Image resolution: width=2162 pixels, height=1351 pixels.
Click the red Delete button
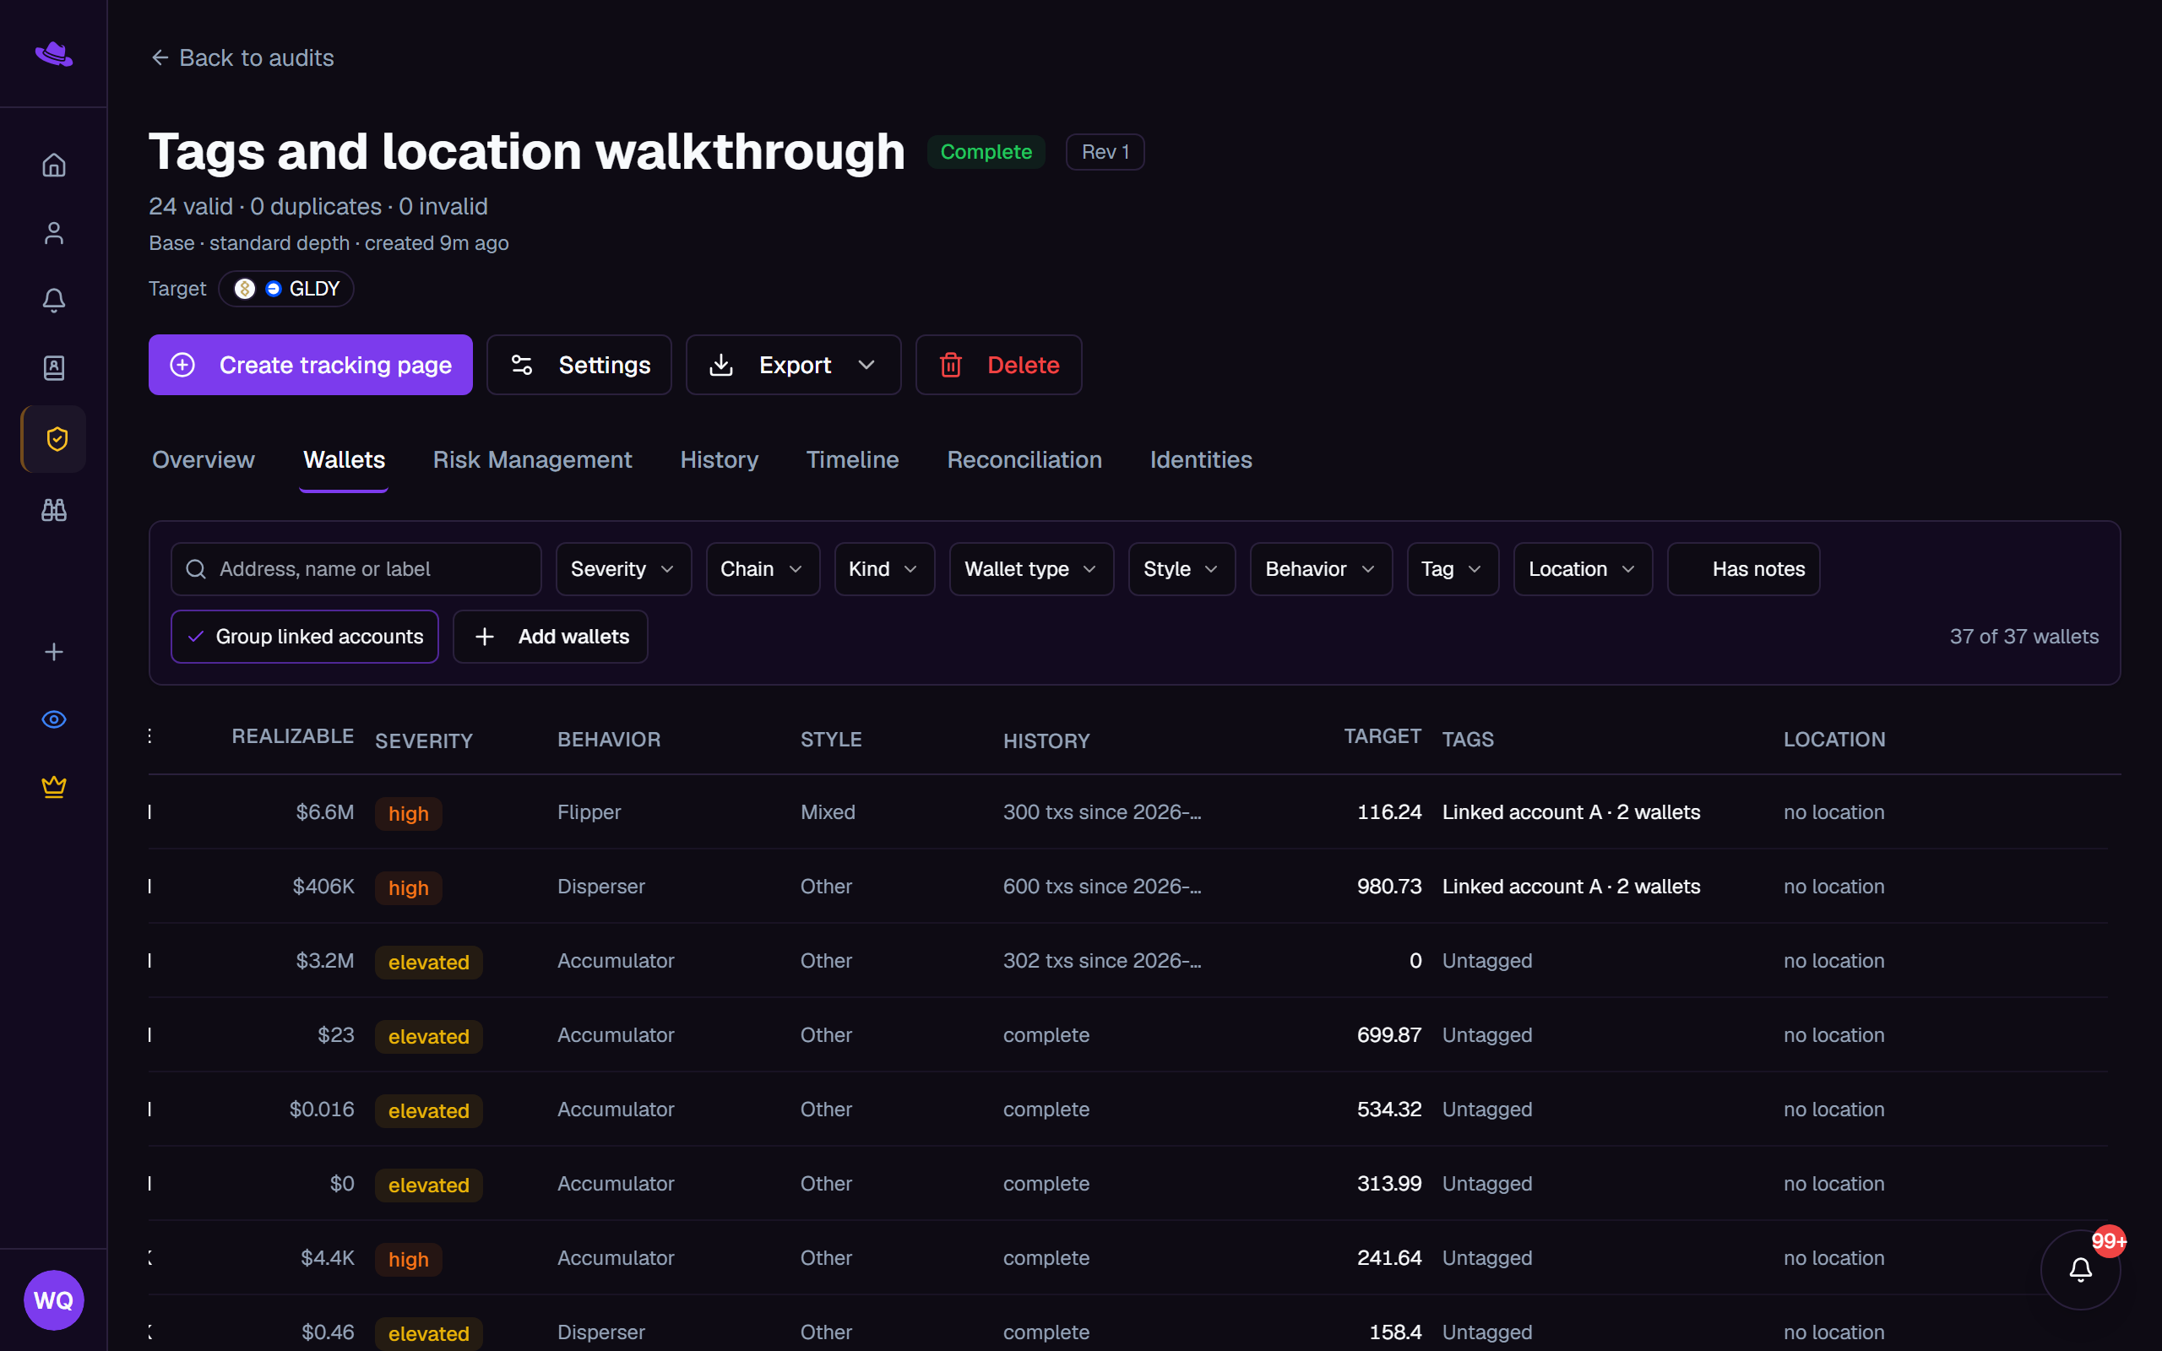coord(999,365)
